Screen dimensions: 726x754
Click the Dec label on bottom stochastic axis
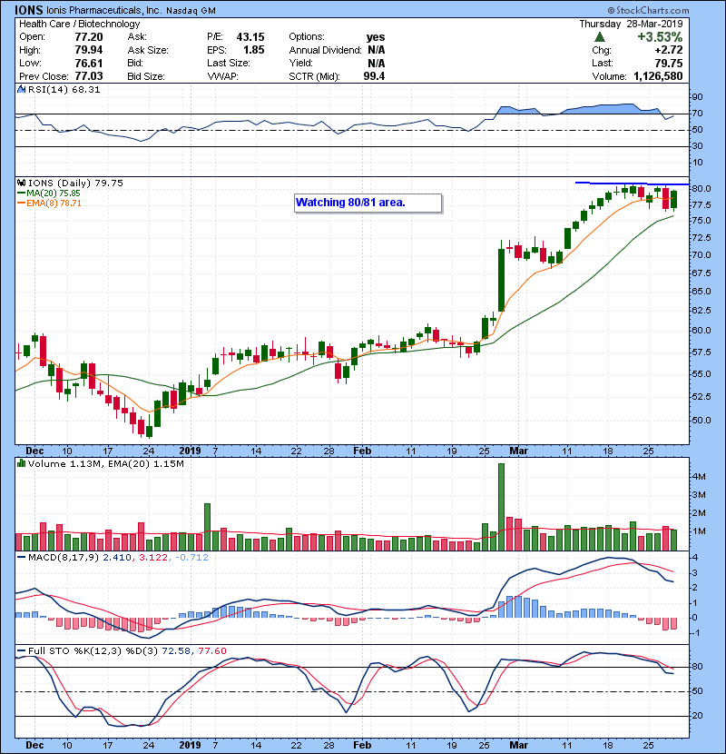pyautogui.click(x=34, y=745)
